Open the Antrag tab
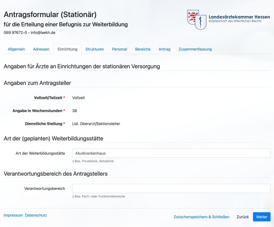Viewport: 274px width, 227px height. coord(165,49)
